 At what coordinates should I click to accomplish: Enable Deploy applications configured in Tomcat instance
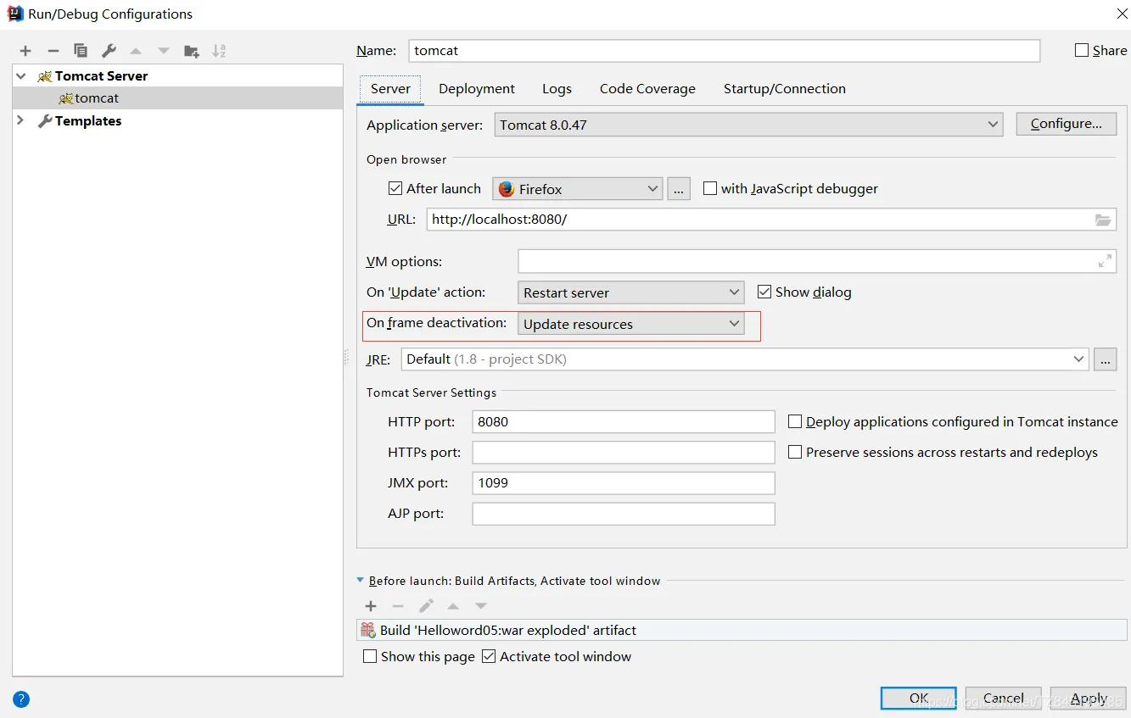(795, 421)
